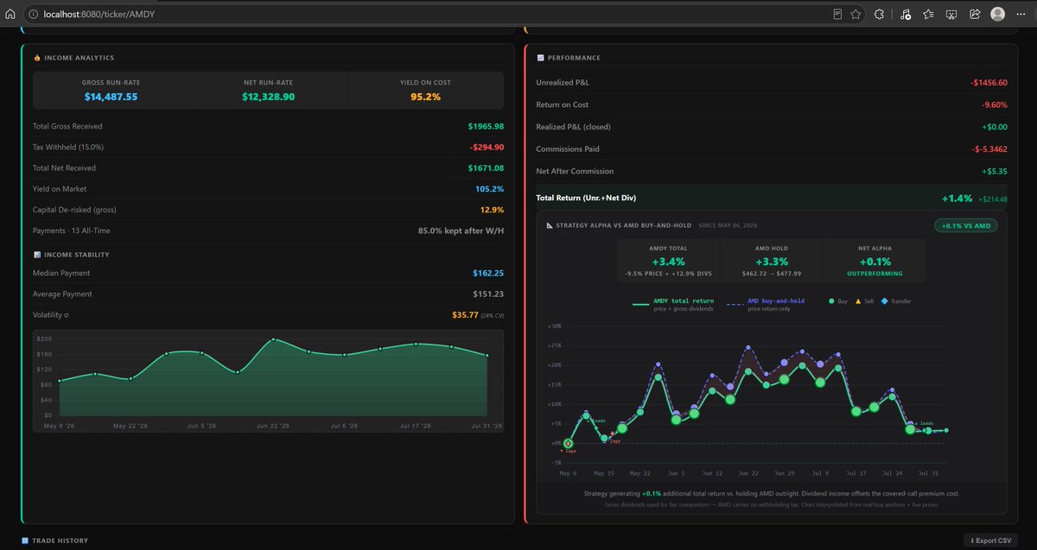Click the Return on Cost -9.60% value
The width and height of the screenshot is (1037, 550).
point(995,104)
